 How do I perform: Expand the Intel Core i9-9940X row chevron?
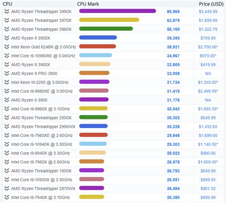pyautogui.click(x=7, y=153)
